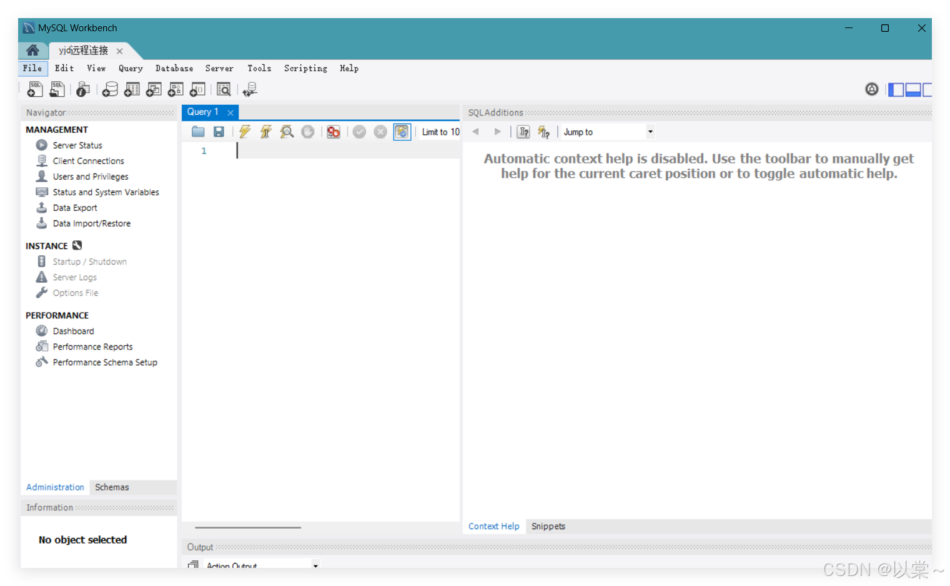Create a new function icon
The width and height of the screenshot is (950, 586).
[x=197, y=90]
